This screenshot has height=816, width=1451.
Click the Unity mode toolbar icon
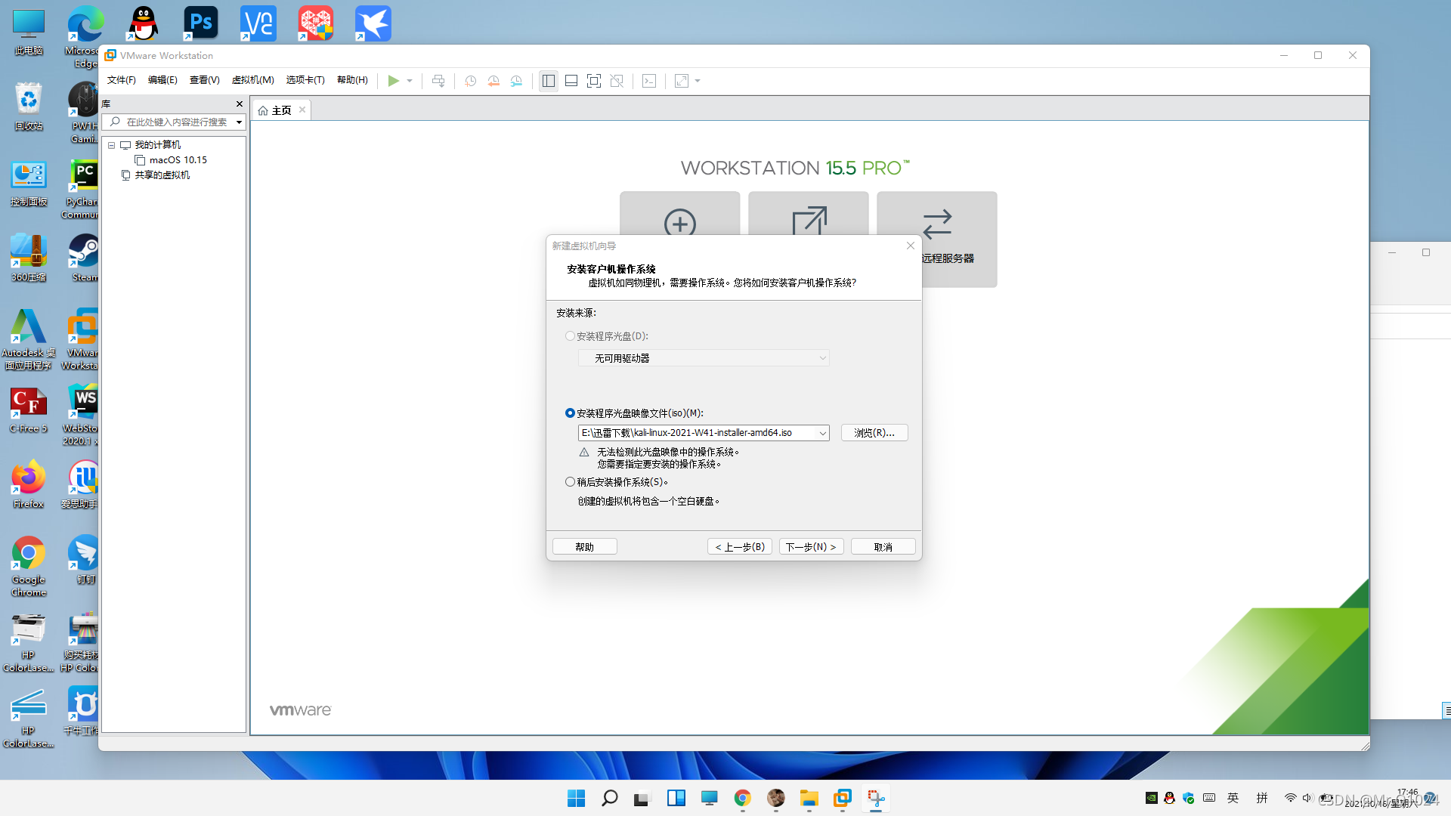point(617,81)
